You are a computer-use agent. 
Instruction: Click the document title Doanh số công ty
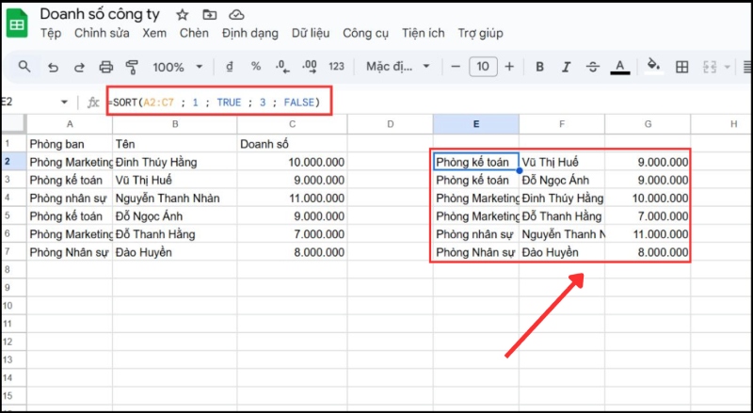point(100,14)
